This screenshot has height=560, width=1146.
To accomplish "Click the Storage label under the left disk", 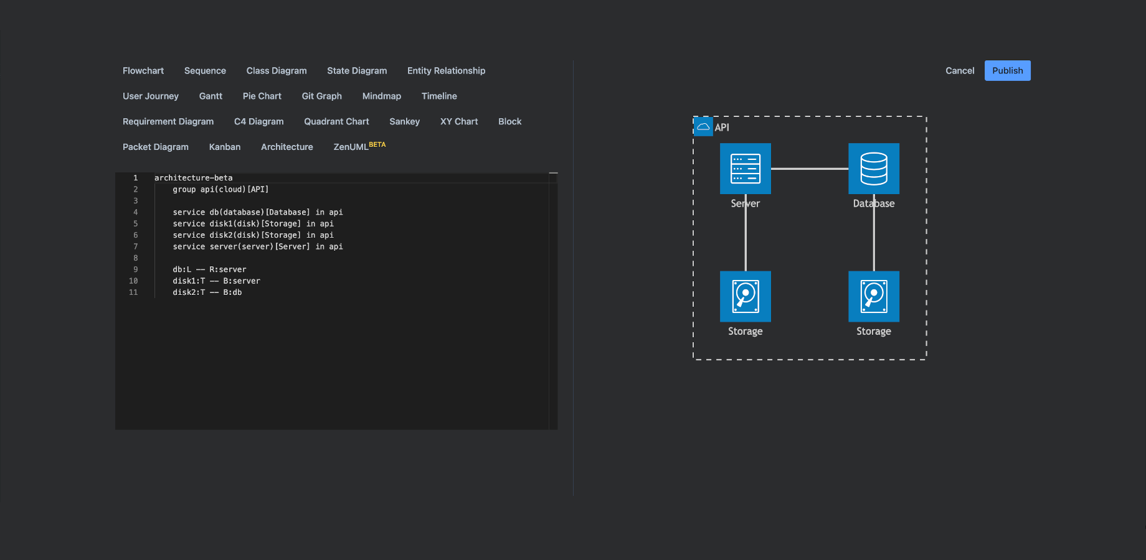I will 746,332.
